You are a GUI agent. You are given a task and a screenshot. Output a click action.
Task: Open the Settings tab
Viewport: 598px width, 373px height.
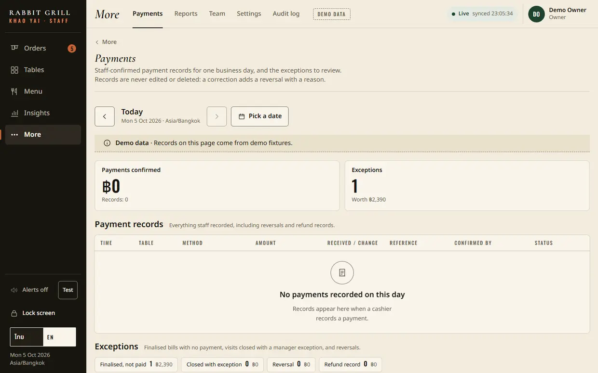pyautogui.click(x=249, y=14)
